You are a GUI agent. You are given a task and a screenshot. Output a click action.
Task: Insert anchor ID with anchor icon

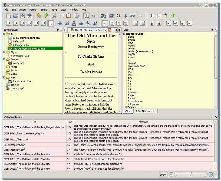(x=125, y=16)
